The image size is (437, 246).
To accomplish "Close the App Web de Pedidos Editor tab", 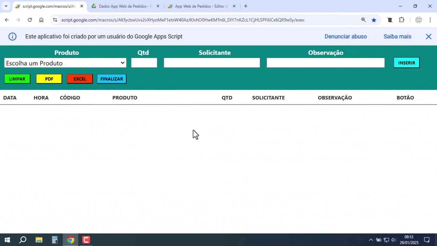I will coord(234,6).
